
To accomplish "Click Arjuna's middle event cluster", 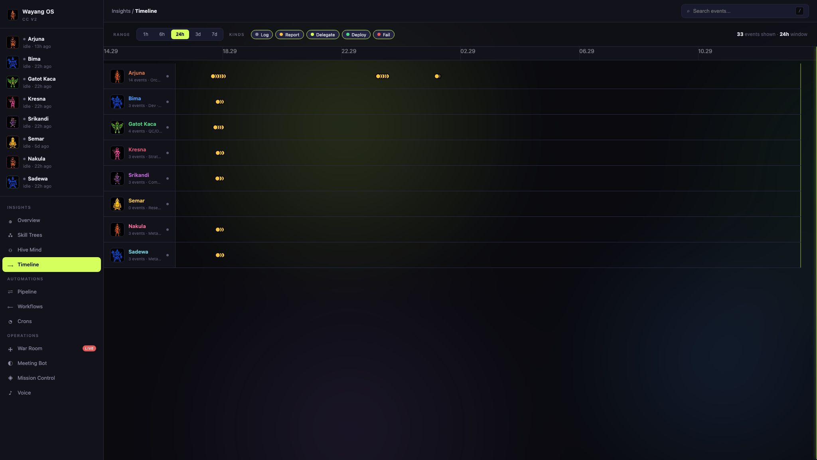I will (x=383, y=76).
